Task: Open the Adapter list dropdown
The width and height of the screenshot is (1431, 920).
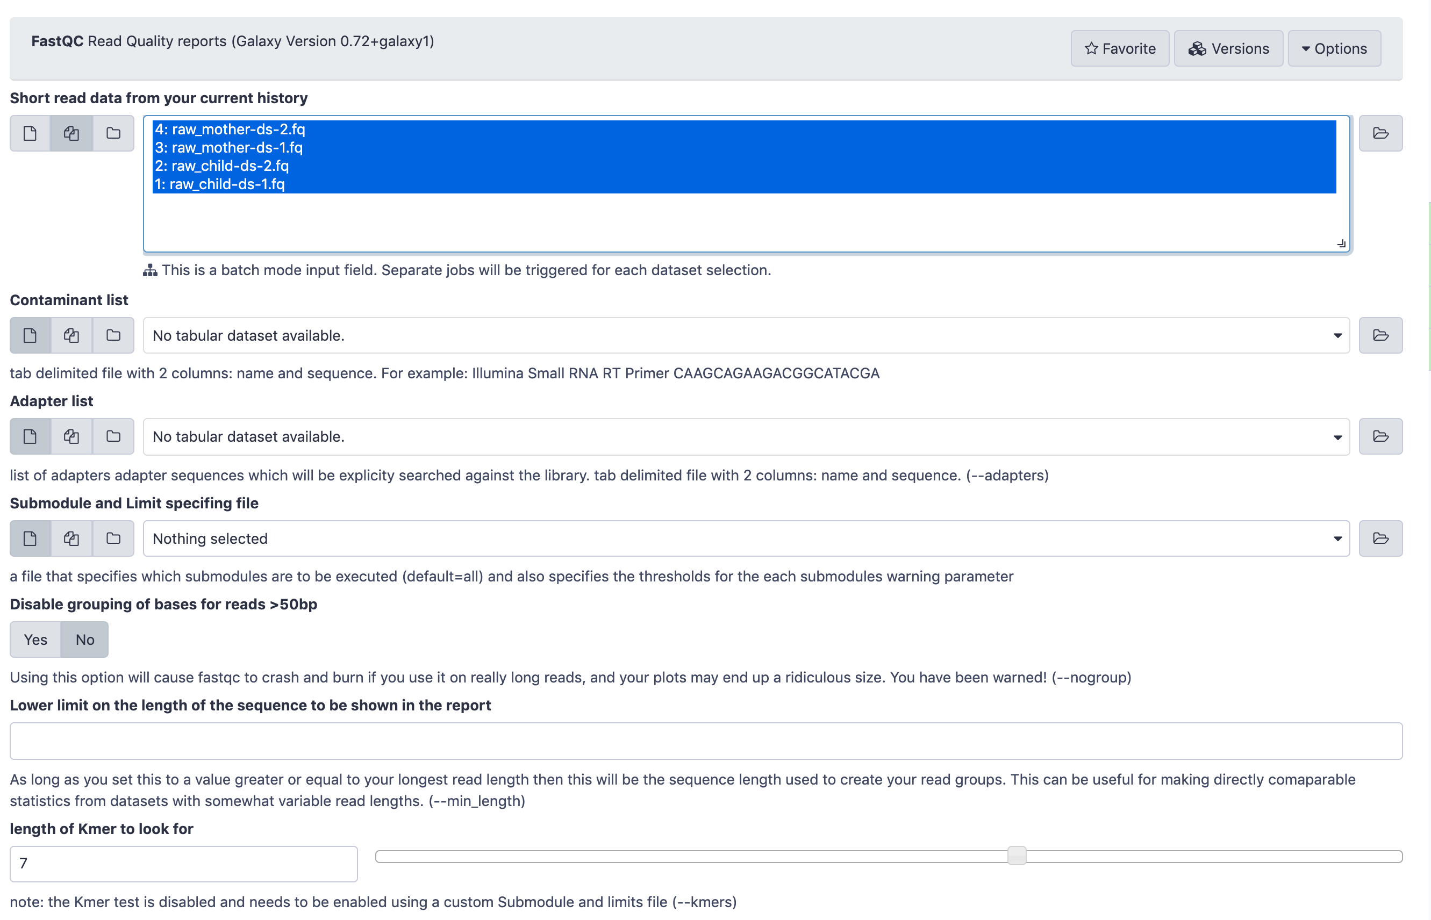Action: (x=746, y=436)
